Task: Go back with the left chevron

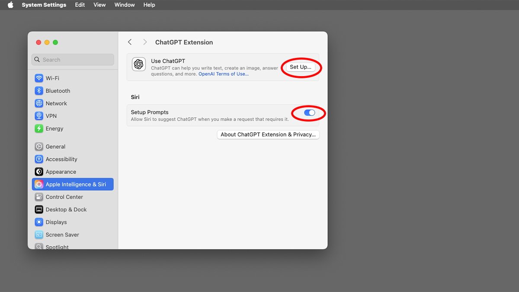Action: coord(130,42)
